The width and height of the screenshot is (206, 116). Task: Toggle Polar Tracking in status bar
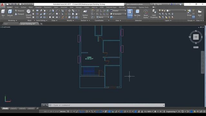click(x=87, y=111)
